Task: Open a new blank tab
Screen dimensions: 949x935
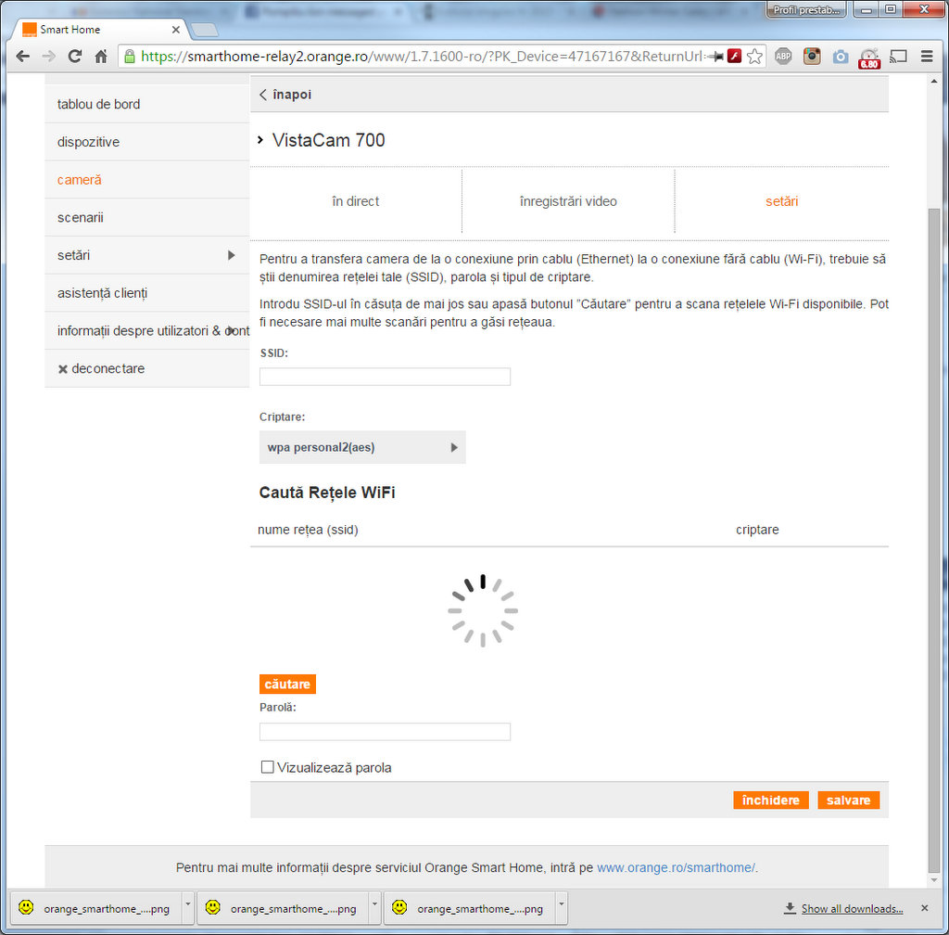Action: (205, 30)
